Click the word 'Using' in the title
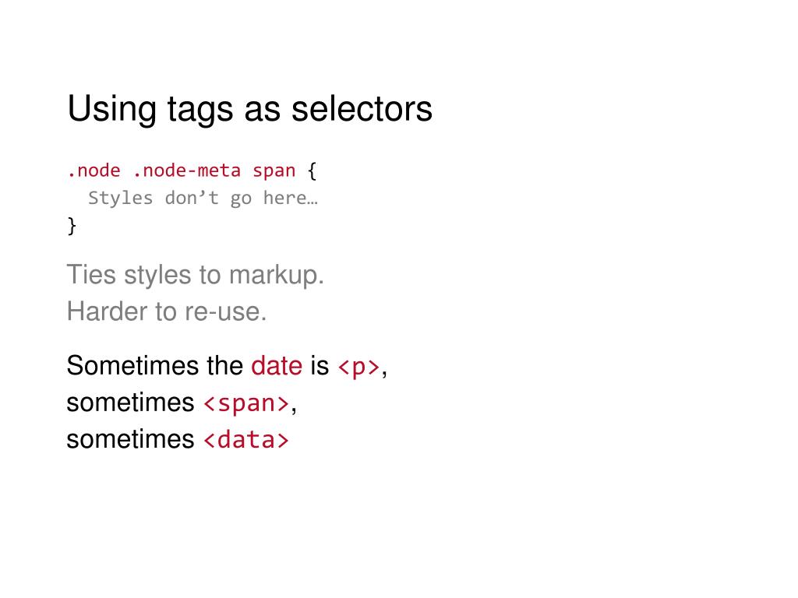The width and height of the screenshot is (798, 598). 112,111
